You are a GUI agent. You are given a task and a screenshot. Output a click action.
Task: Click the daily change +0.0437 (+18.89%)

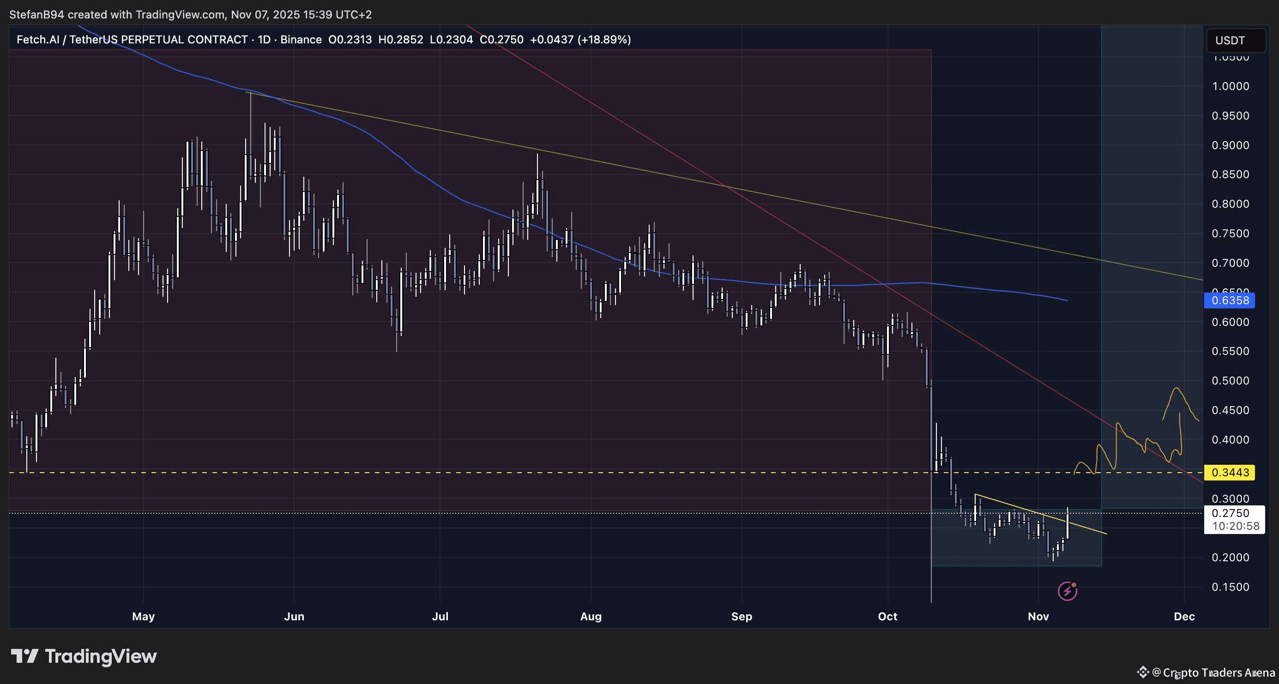[x=580, y=40]
